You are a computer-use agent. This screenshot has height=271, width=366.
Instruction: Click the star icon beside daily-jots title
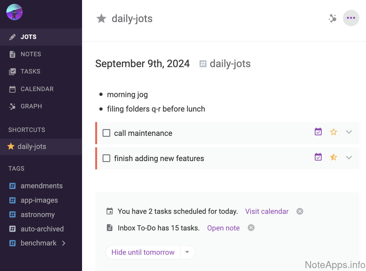click(101, 19)
